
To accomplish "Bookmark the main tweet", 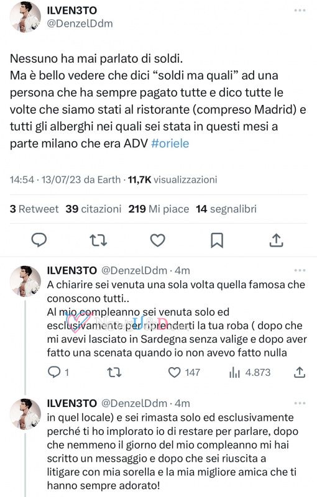I will 217,240.
